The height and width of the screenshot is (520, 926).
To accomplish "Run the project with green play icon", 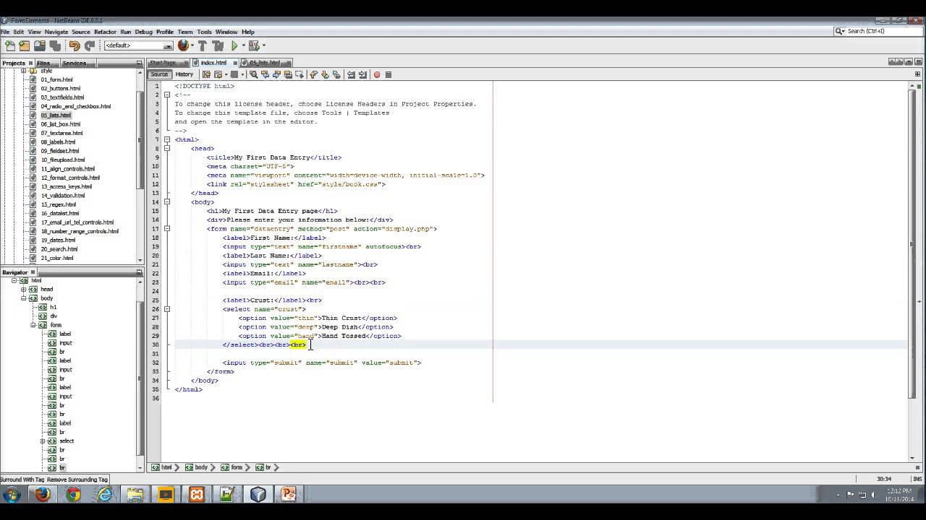I will pos(235,45).
